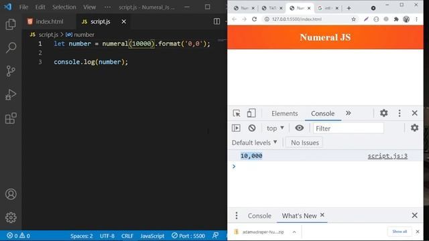Open the Customize DevTools three-dot menu

click(x=400, y=113)
